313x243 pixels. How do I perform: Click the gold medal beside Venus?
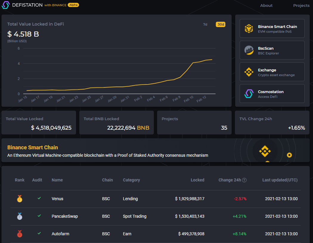tap(20, 199)
